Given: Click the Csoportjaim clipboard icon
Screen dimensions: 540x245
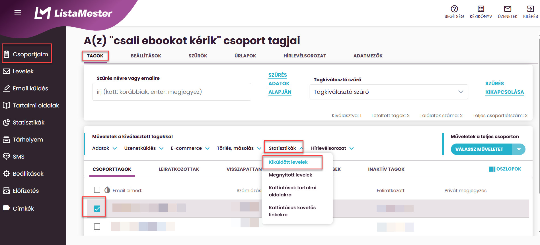Looking at the screenshot, I should pyautogui.click(x=7, y=54).
